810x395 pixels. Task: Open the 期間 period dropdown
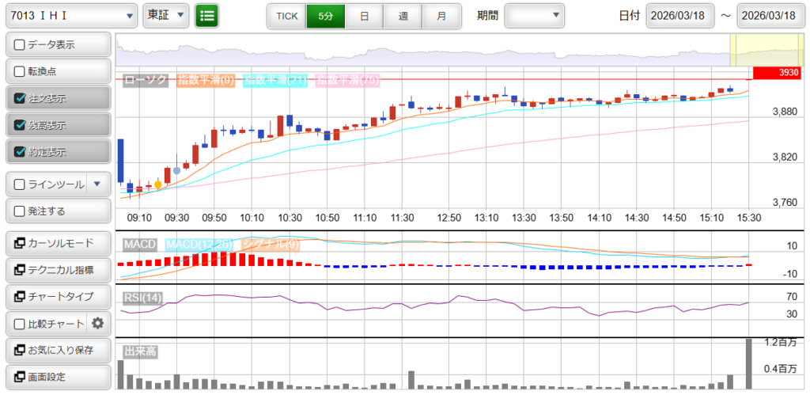point(535,15)
